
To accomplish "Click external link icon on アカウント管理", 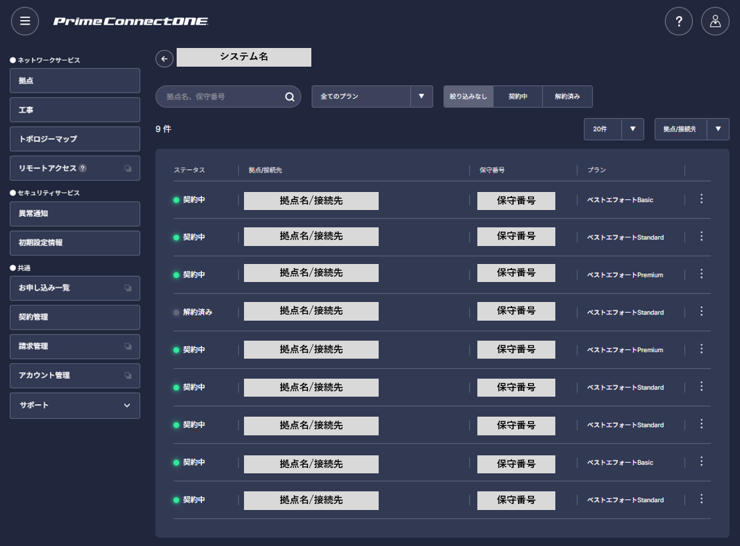I will (x=128, y=375).
